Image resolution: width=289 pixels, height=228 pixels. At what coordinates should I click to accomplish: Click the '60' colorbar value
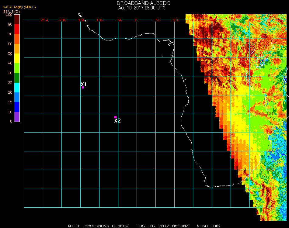coord(10,44)
